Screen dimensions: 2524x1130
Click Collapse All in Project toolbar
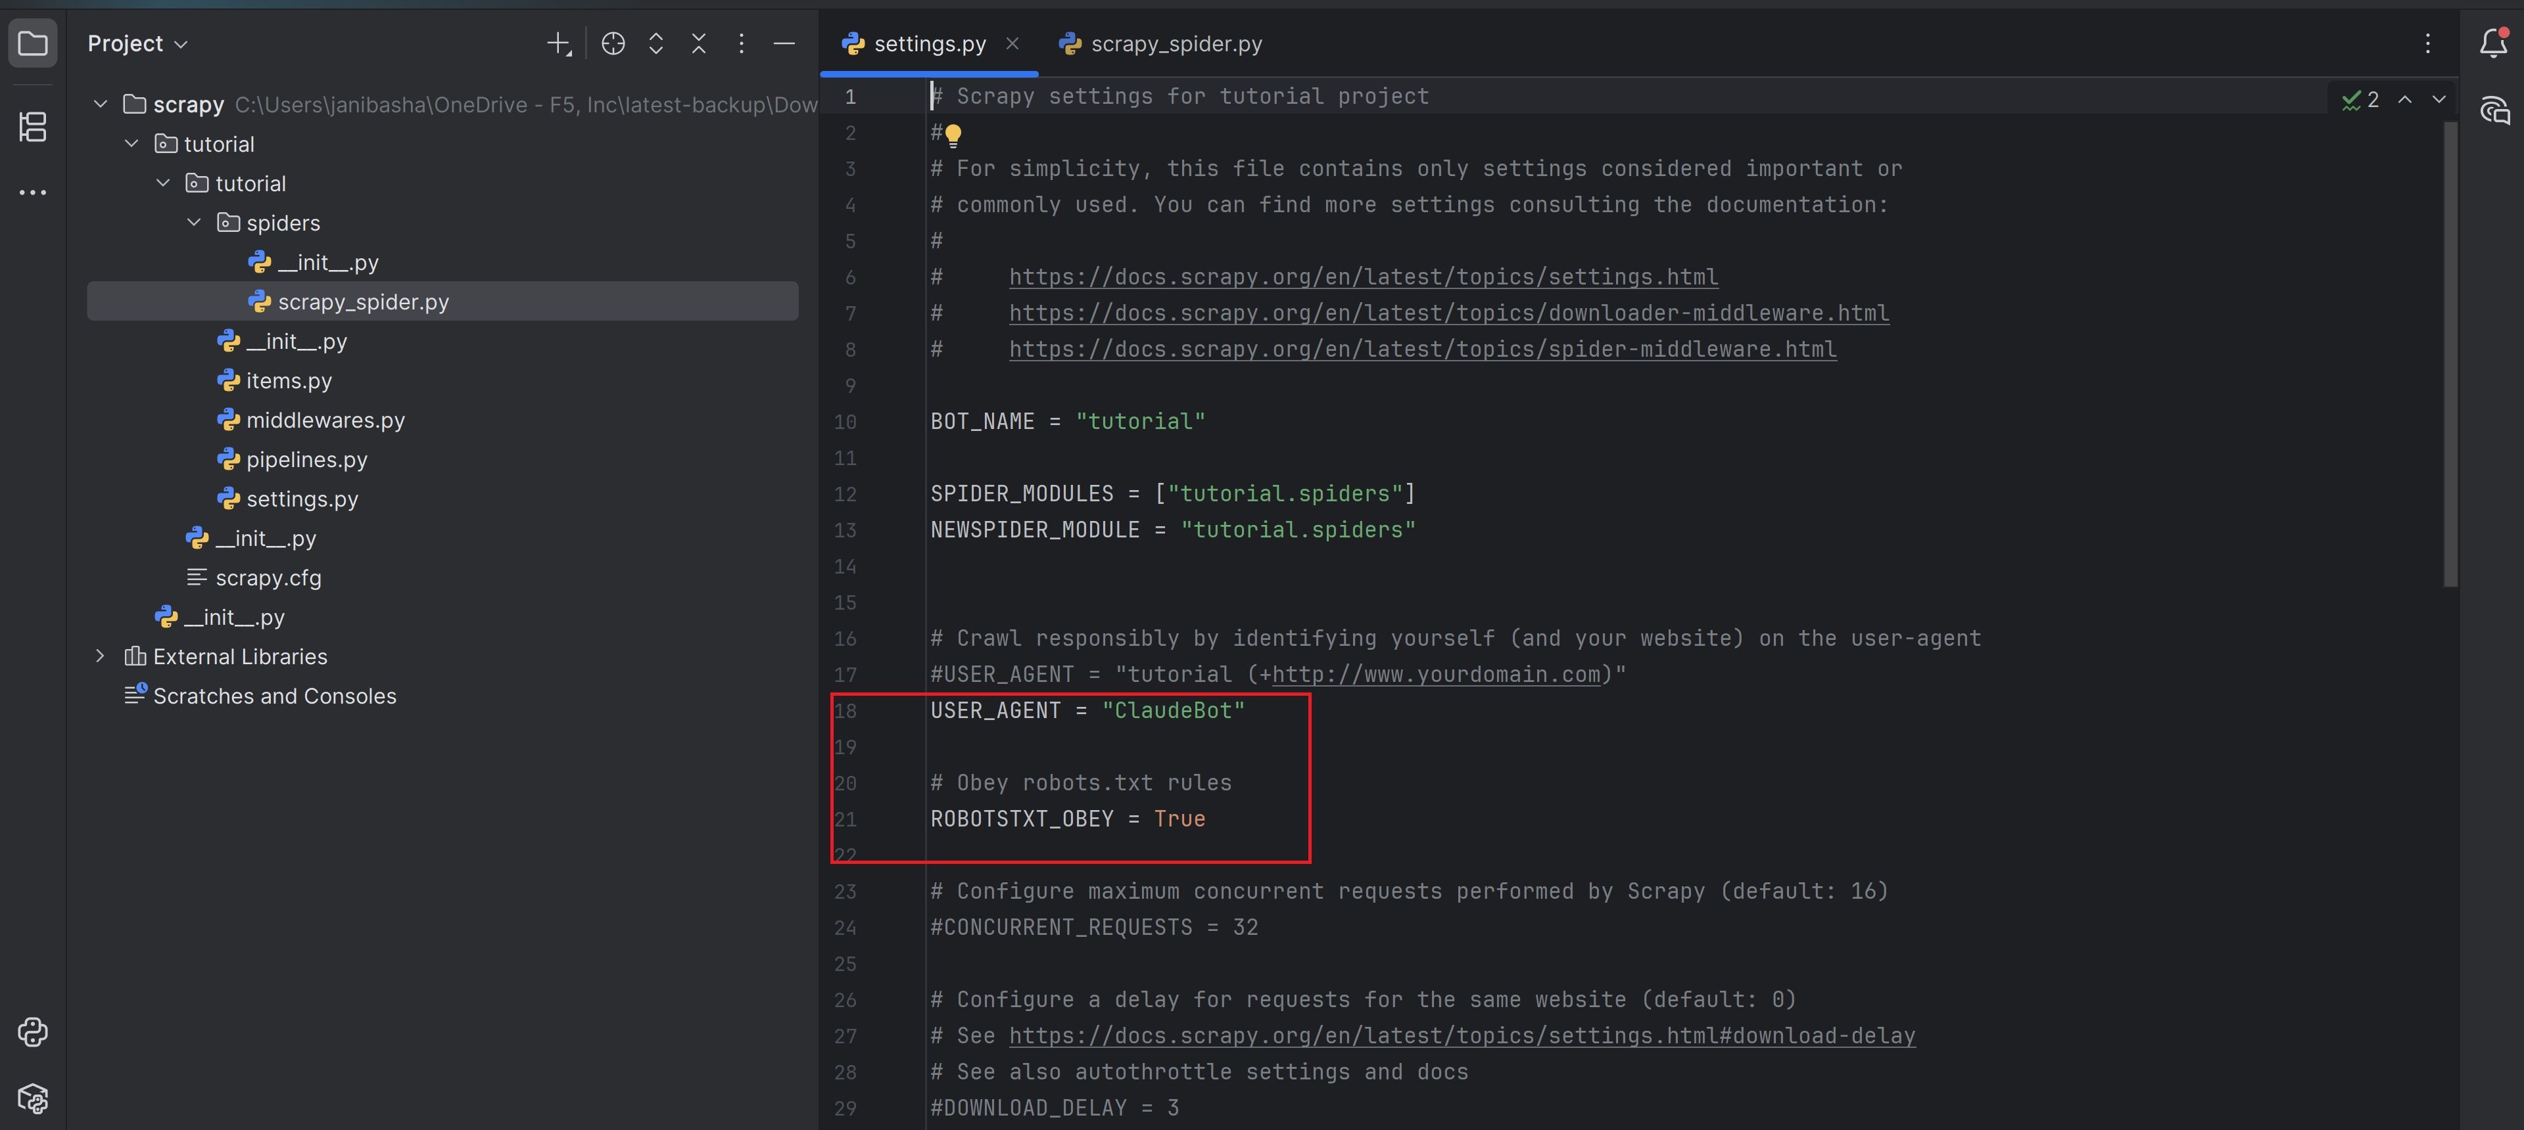point(698,43)
